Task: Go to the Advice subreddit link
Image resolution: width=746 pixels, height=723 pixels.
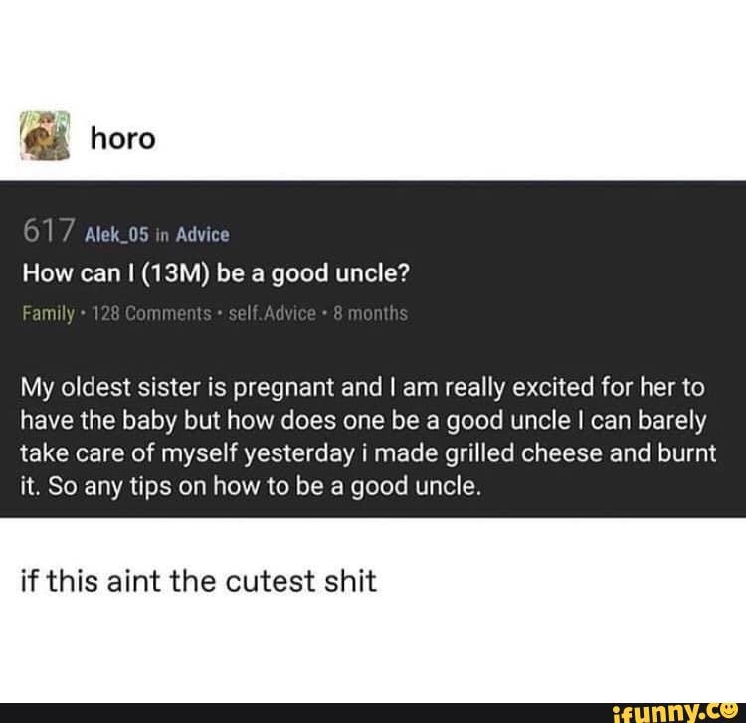Action: 202,235
